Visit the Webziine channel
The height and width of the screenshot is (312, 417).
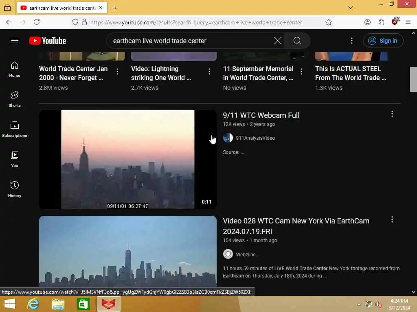[246, 254]
